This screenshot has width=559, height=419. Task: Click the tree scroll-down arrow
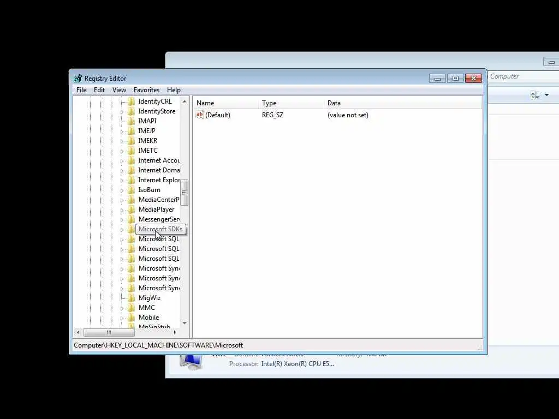point(185,323)
